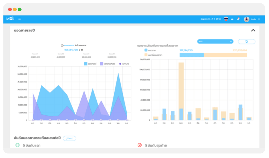Open the notifications bell icon

pyautogui.click(x=238, y=19)
